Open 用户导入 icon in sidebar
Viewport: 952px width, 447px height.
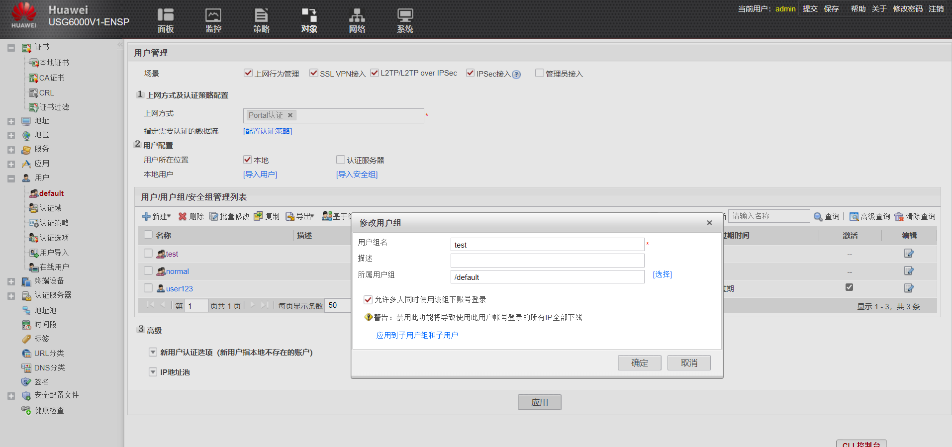tap(33, 253)
